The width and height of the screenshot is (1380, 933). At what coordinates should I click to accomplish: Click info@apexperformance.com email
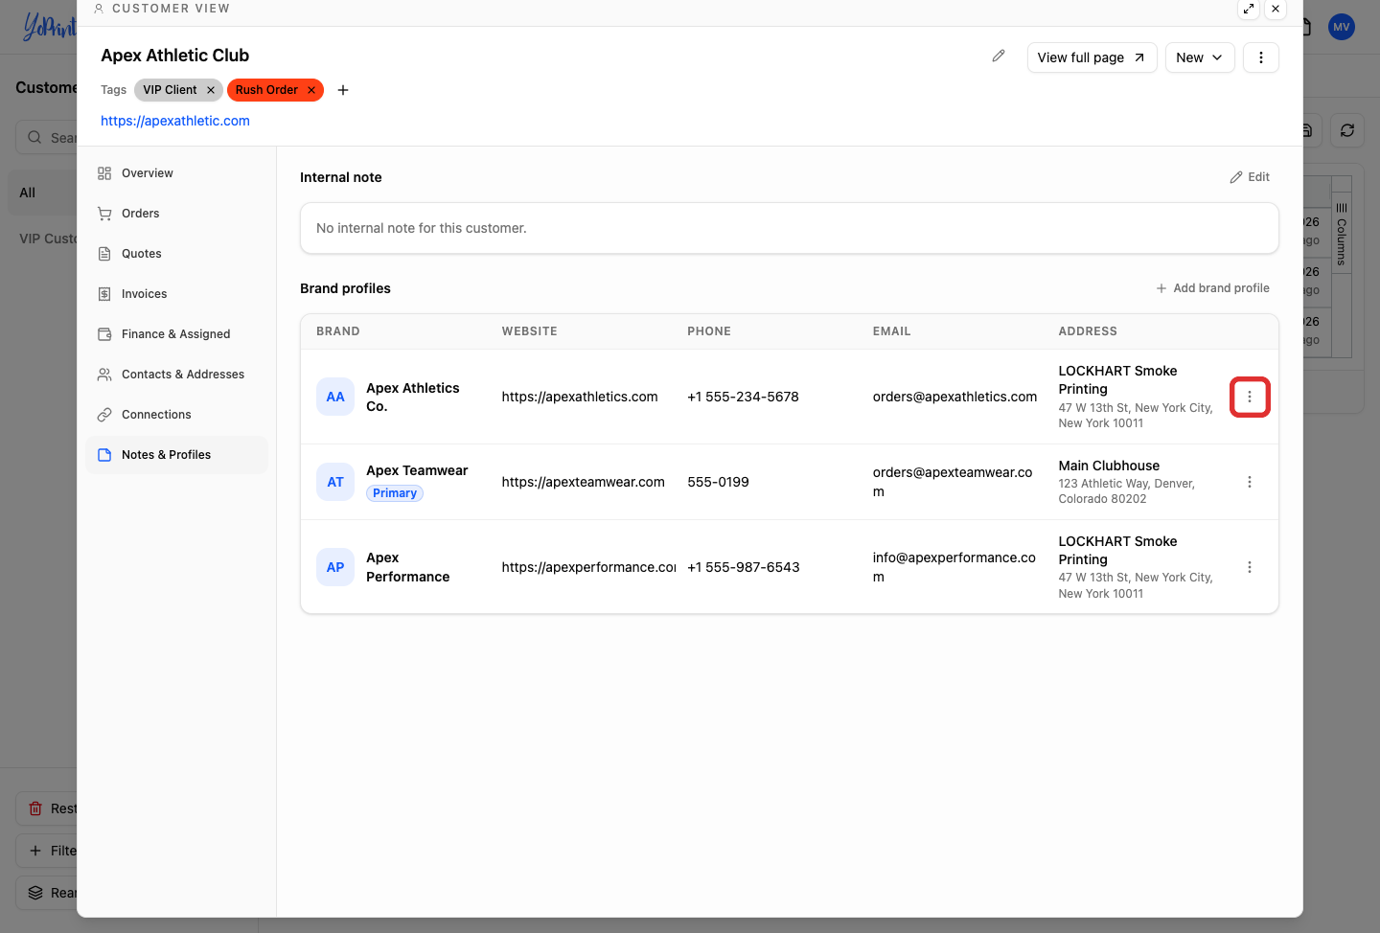click(x=954, y=567)
